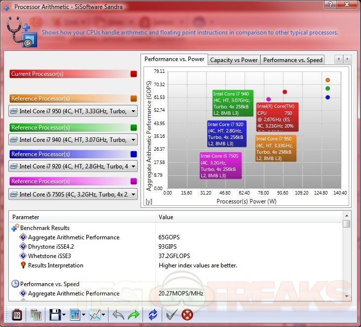The width and height of the screenshot is (361, 327).
Task: Click the line graph icon in toolbar
Action: [95, 314]
